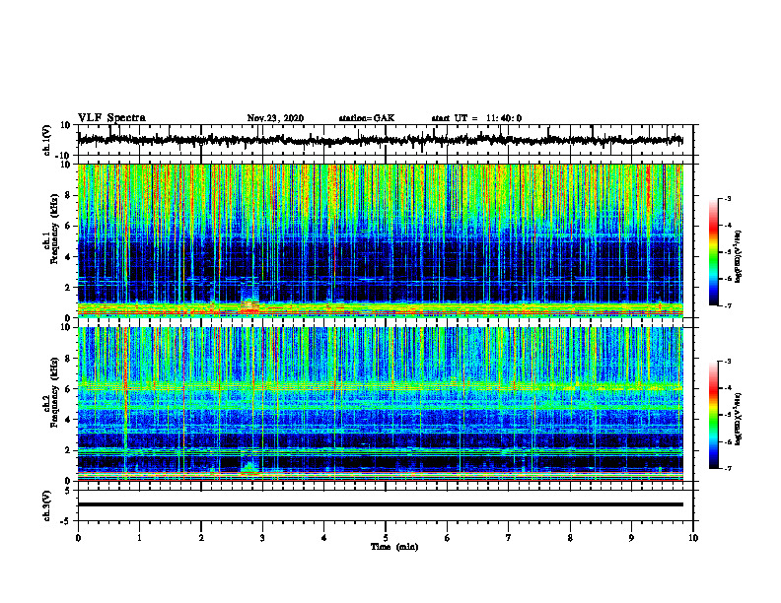Click the "ch.3(V)" axis label
Image resolution: width=781 pixels, height=603 pixels.
47,505
